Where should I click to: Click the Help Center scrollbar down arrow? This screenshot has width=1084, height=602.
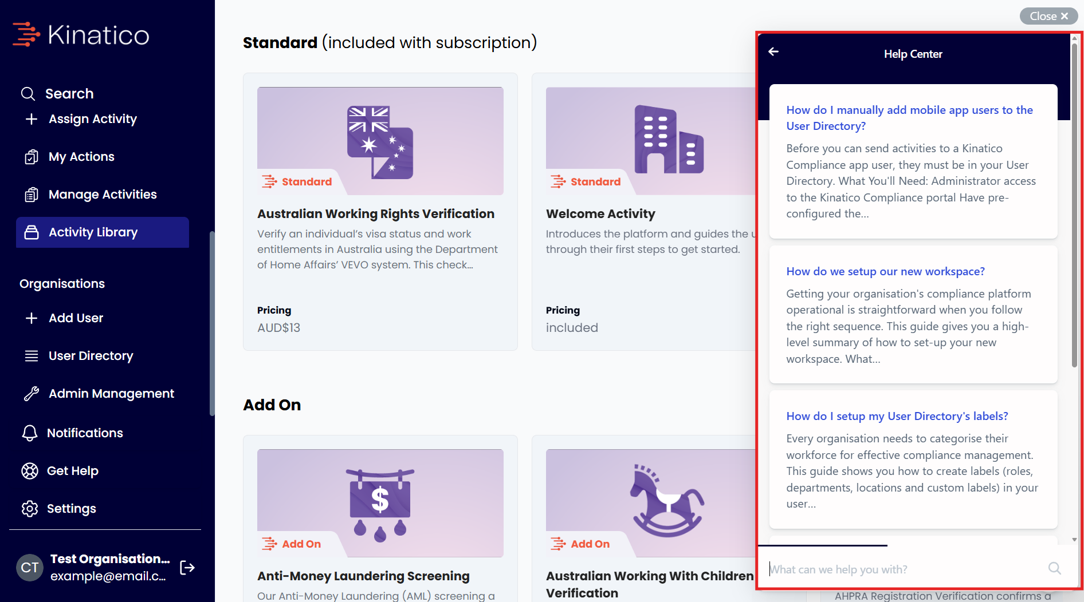[1074, 540]
